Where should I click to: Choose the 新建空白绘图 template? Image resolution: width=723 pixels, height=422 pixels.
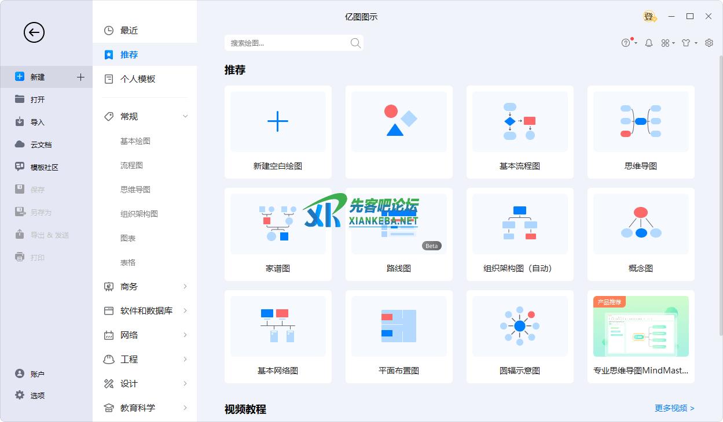pyautogui.click(x=278, y=132)
